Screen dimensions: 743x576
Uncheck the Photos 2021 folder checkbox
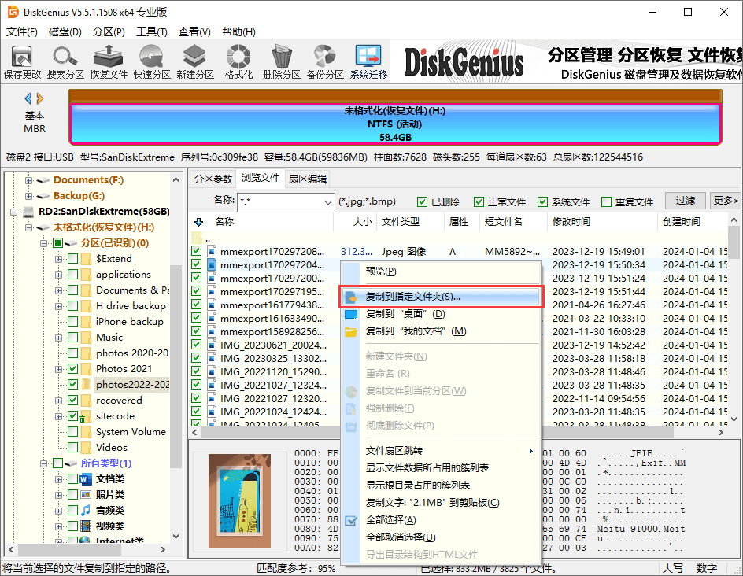[x=73, y=368]
